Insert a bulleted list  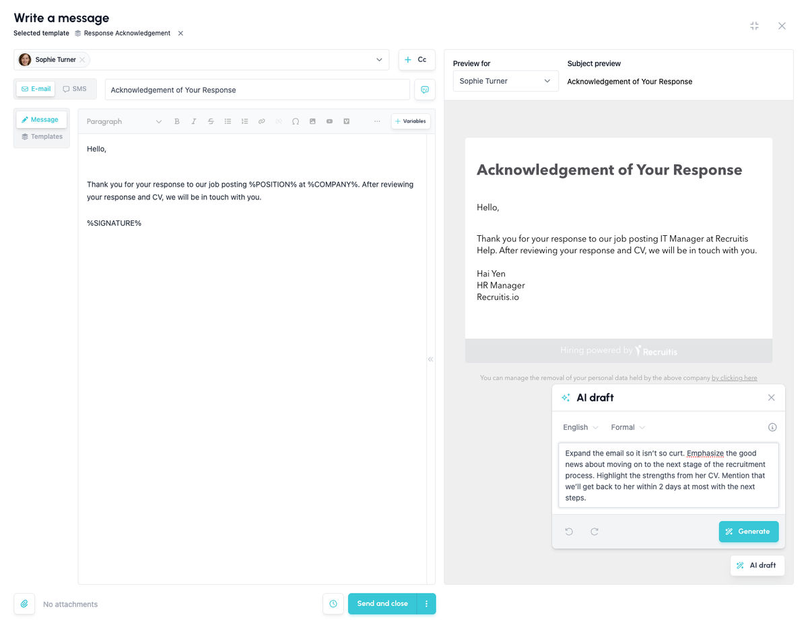228,121
